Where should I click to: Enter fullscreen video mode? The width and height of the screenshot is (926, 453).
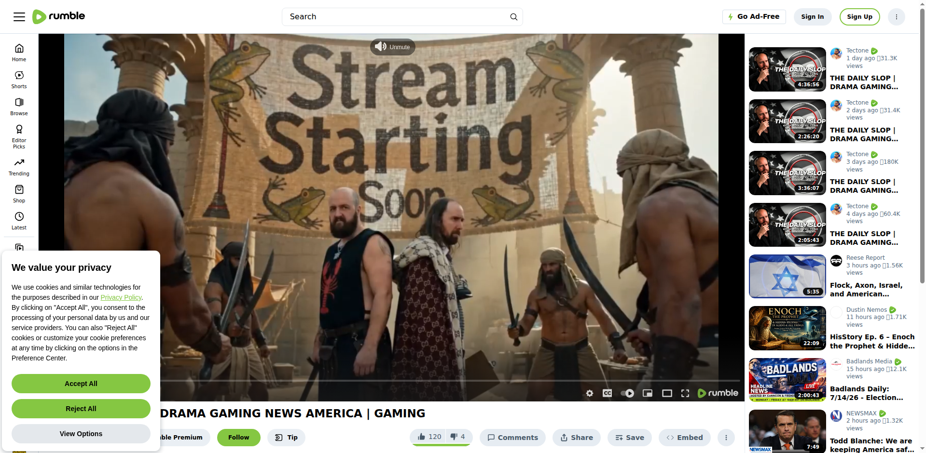pyautogui.click(x=685, y=393)
